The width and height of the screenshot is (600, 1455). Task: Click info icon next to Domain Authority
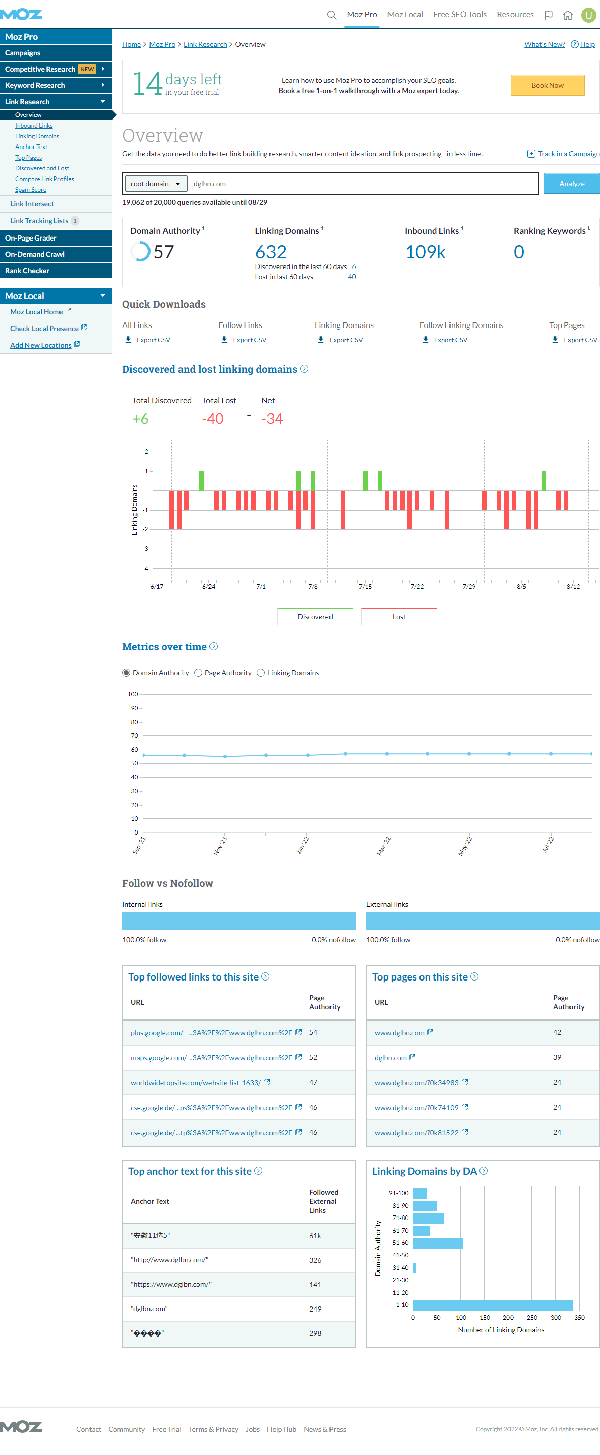(x=203, y=228)
